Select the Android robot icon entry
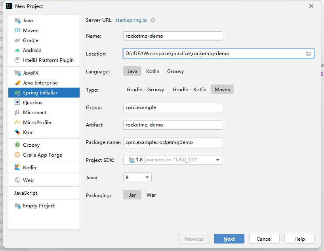Image resolution: width=324 pixels, height=251 pixels. pos(17,50)
